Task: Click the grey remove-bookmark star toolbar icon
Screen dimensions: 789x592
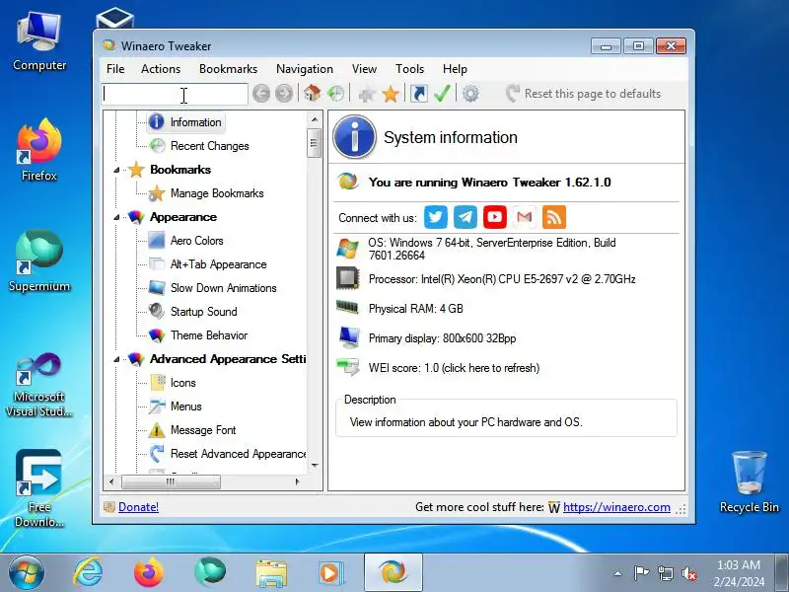Action: 367,94
